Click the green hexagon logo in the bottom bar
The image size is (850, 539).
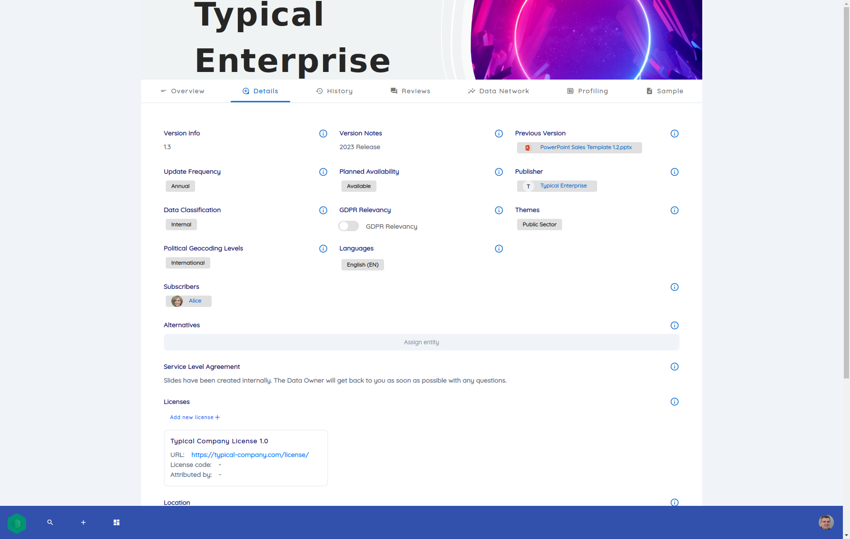click(17, 523)
